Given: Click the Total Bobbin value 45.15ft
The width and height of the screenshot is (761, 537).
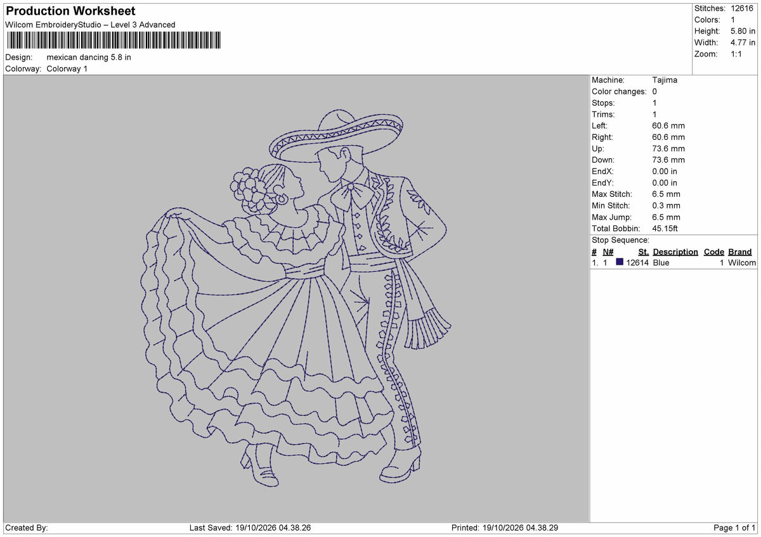Looking at the screenshot, I should click(x=665, y=229).
